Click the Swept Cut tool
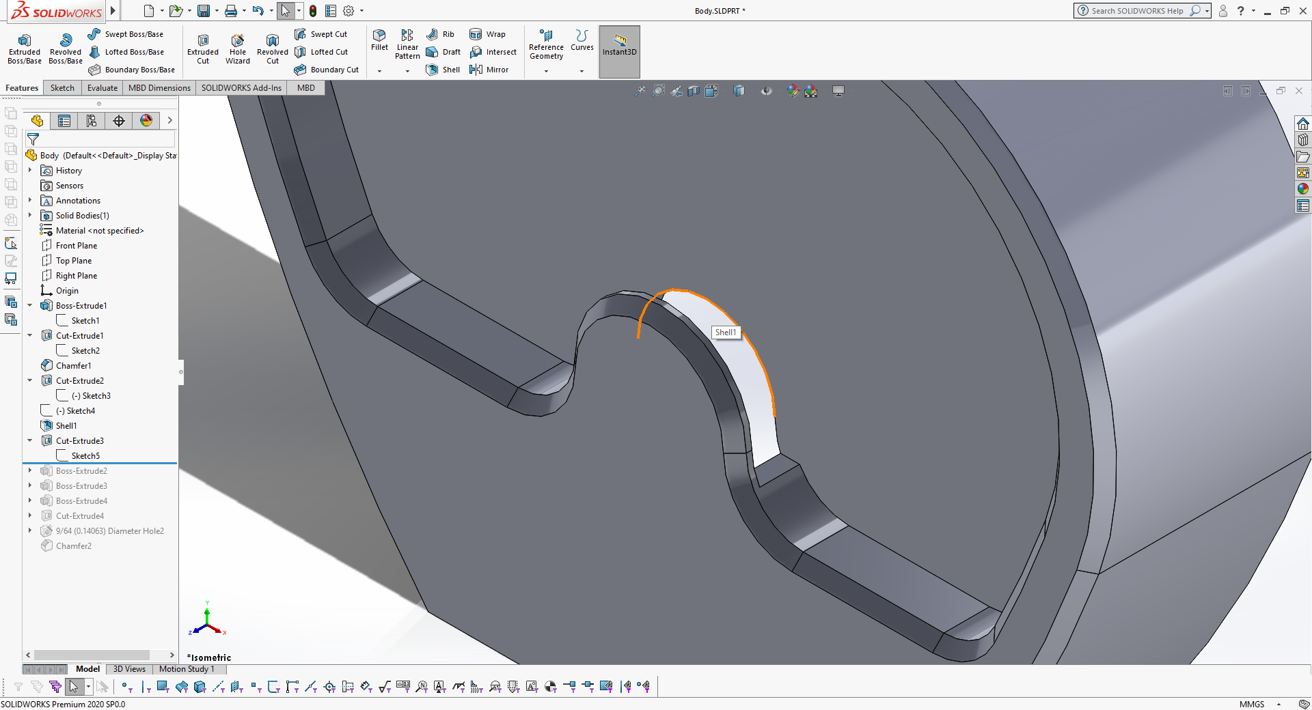The image size is (1312, 710). [x=320, y=34]
